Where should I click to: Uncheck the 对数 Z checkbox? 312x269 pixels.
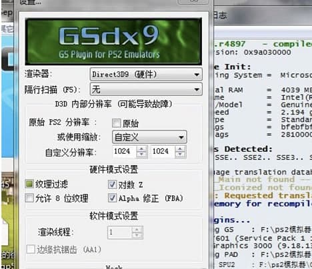click(112, 184)
